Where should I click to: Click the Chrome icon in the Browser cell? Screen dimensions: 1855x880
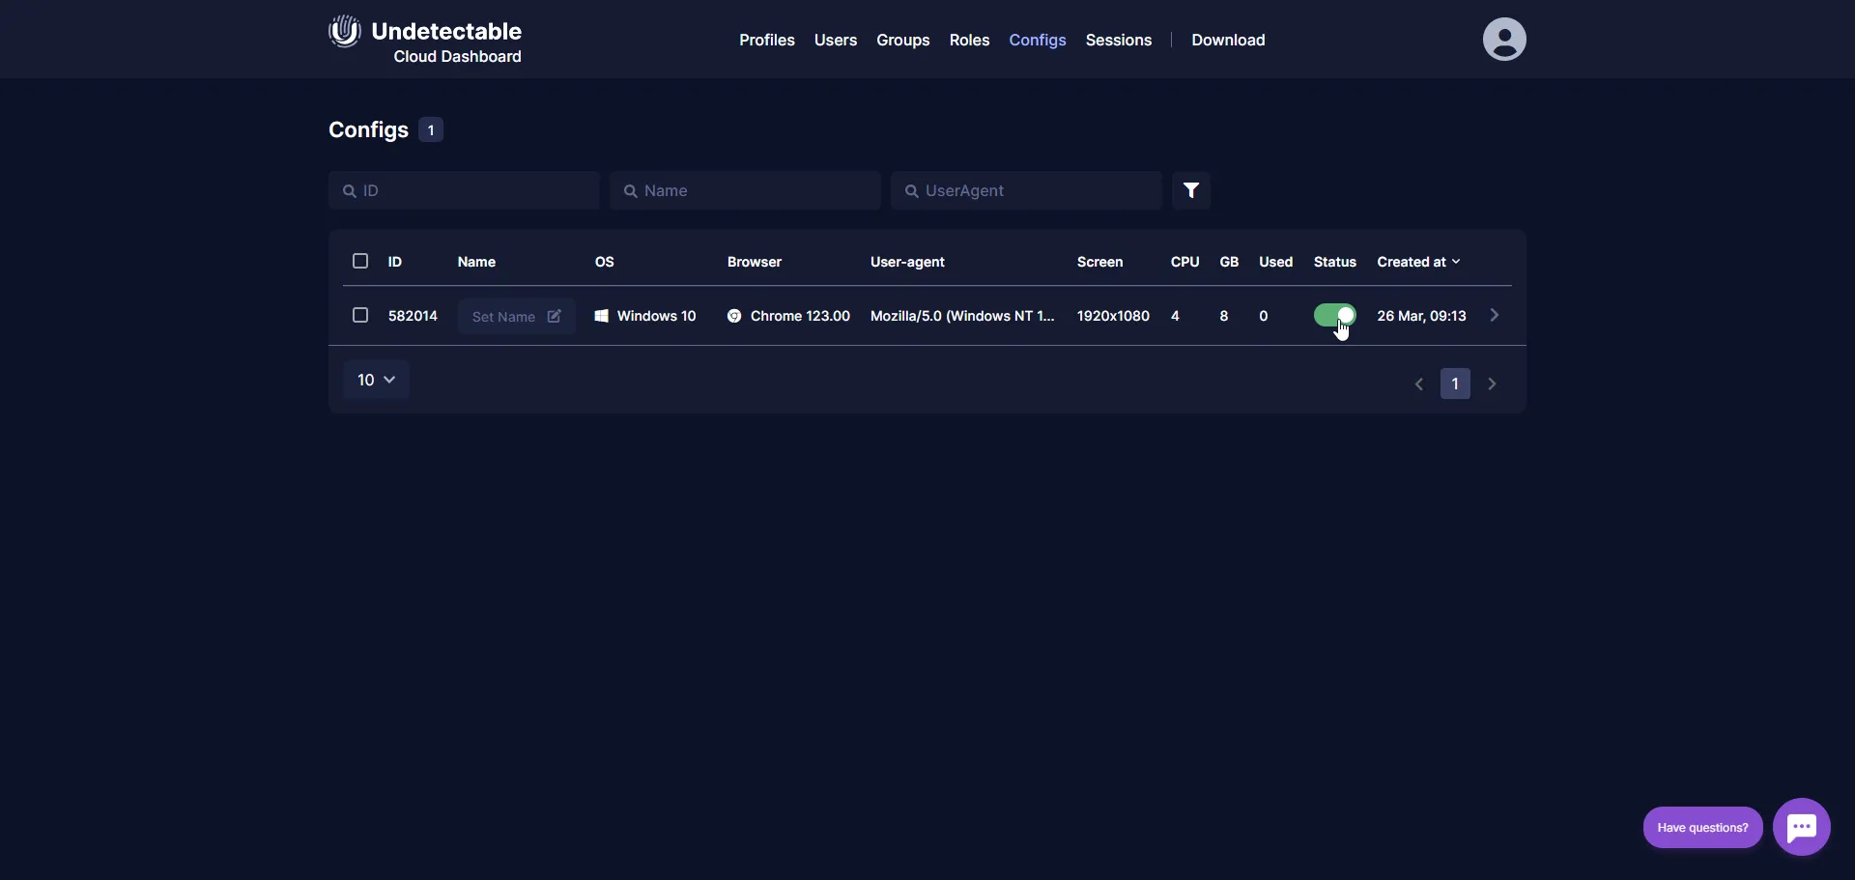[734, 316]
